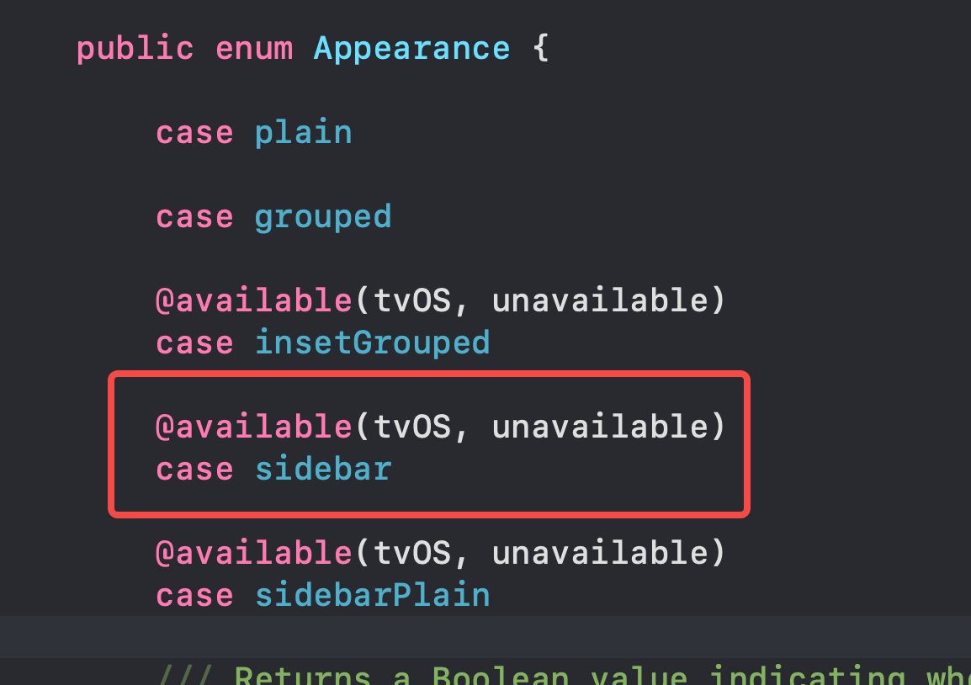Click '@available' directly above case sidebar

click(253, 427)
